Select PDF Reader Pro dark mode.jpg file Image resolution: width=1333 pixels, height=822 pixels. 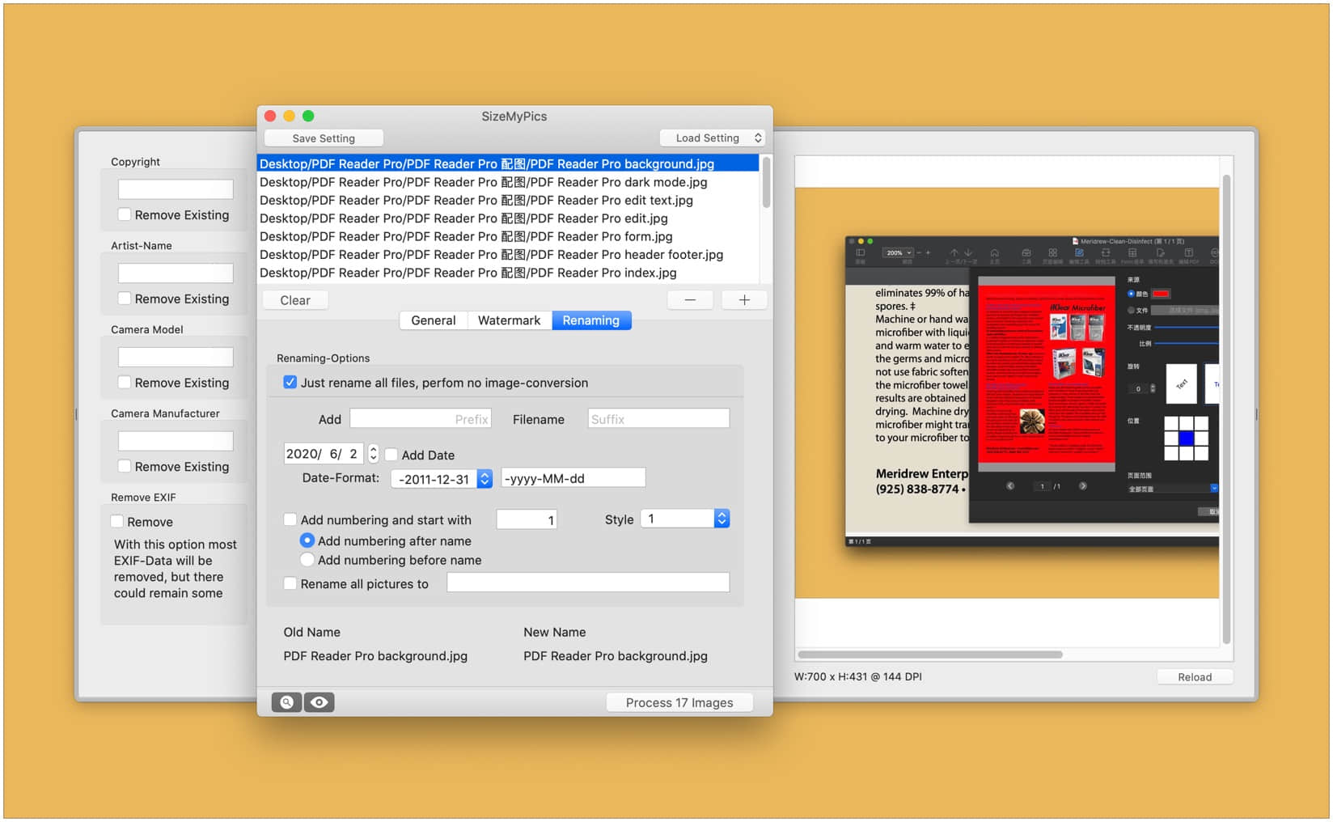pyautogui.click(x=483, y=182)
